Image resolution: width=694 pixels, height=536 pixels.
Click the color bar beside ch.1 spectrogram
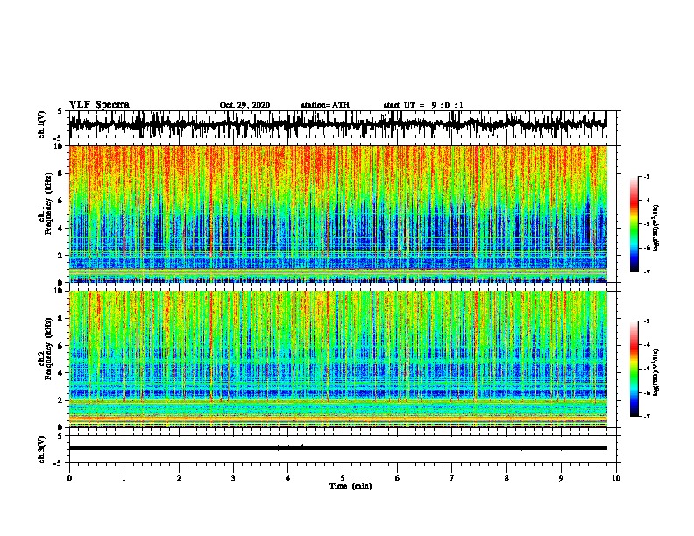[634, 224]
